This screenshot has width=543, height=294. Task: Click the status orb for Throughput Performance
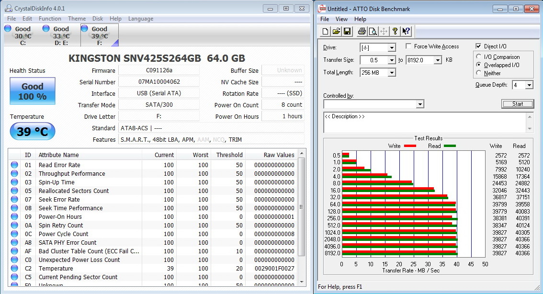(x=14, y=173)
